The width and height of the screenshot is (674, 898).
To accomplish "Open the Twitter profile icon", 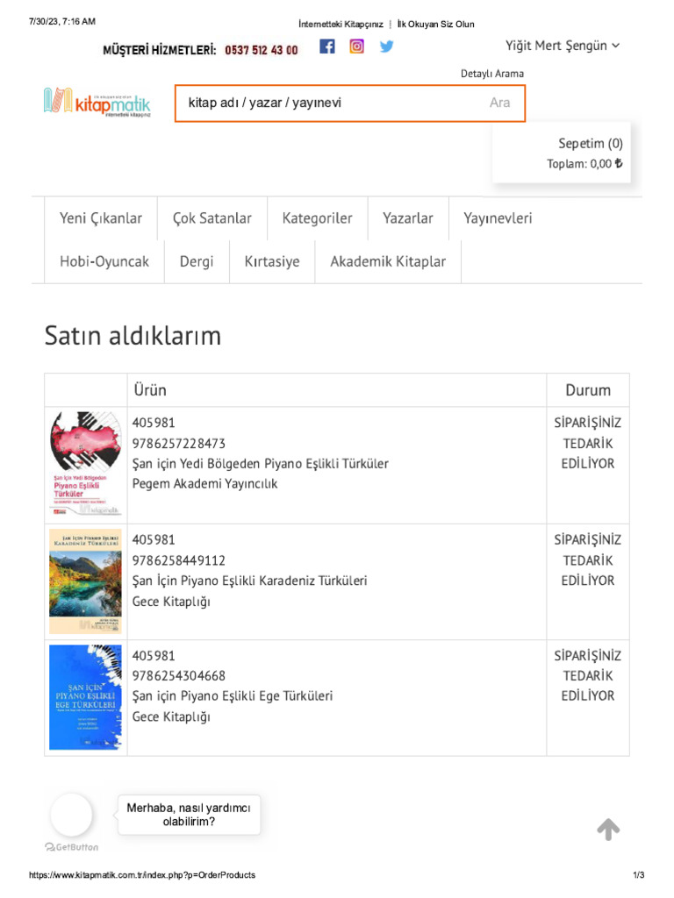I will [386, 46].
